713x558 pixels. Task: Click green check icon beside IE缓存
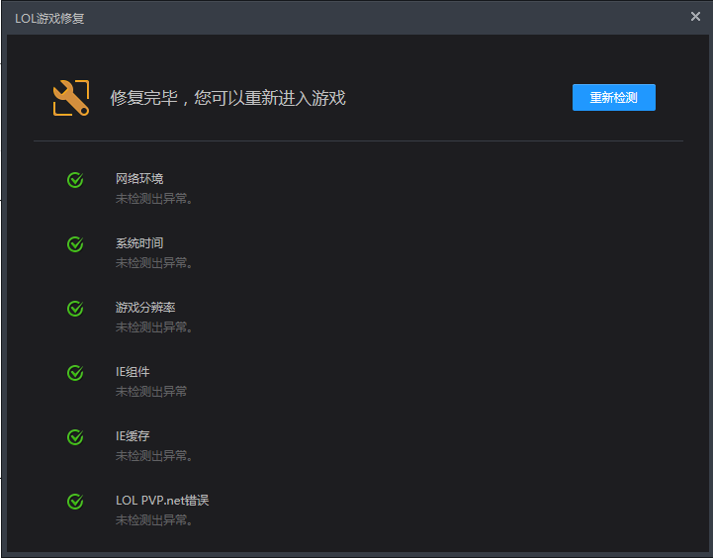pyautogui.click(x=75, y=437)
